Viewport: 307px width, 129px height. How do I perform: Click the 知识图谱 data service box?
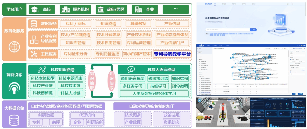coord(108,24)
